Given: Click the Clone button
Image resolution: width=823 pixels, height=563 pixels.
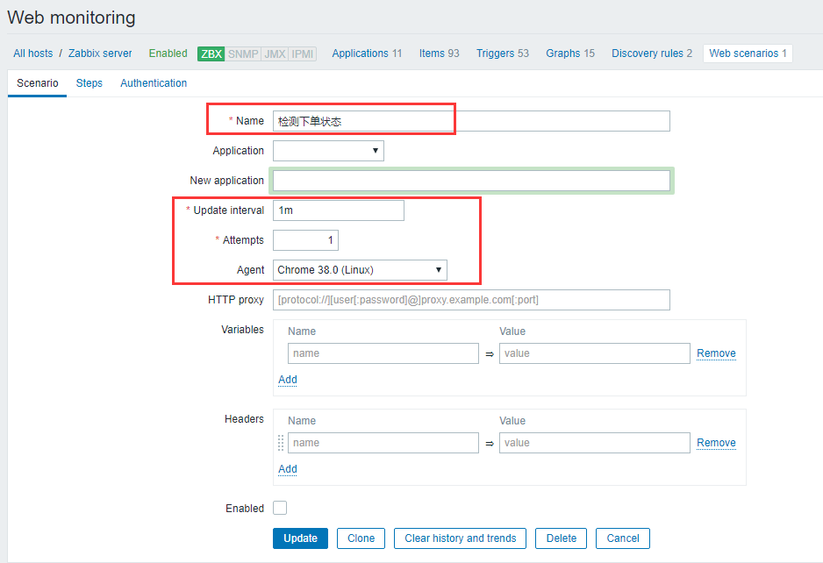Looking at the screenshot, I should (361, 538).
